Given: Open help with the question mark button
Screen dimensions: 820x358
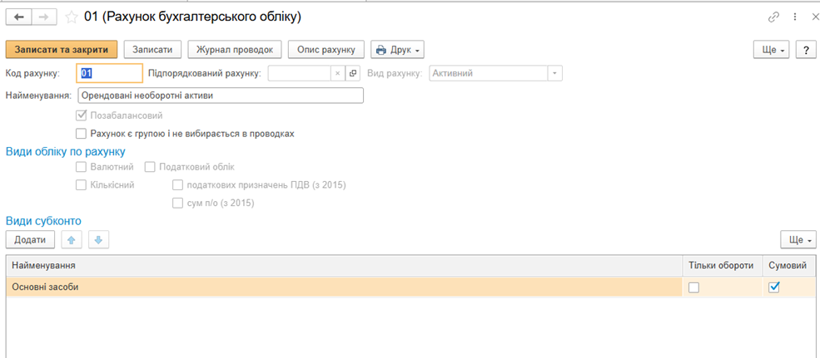Looking at the screenshot, I should 805,50.
